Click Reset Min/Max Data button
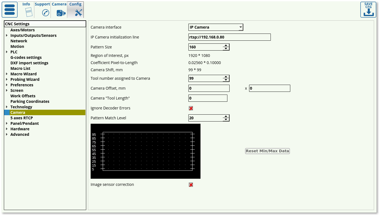 pyautogui.click(x=267, y=151)
